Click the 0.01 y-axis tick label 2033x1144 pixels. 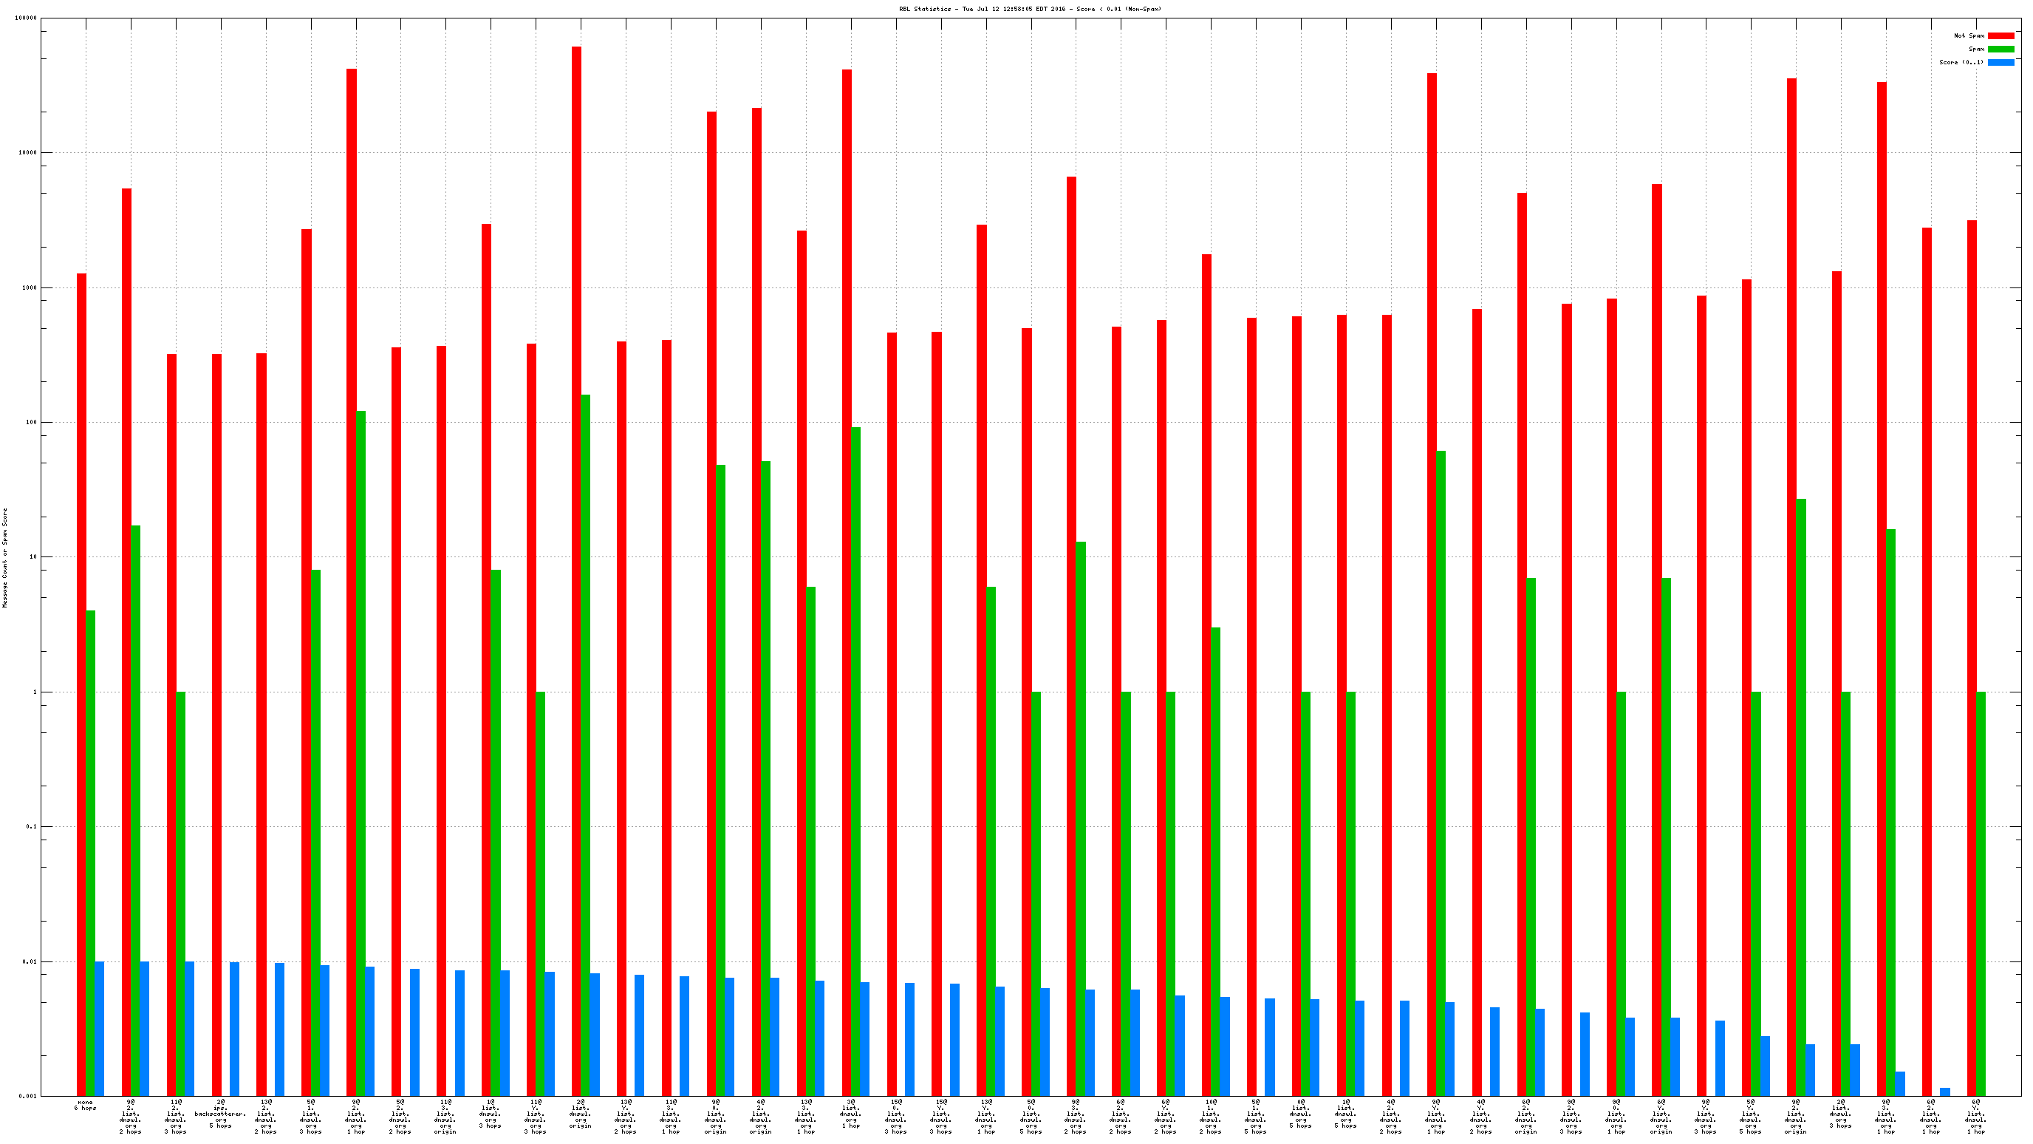click(30, 961)
